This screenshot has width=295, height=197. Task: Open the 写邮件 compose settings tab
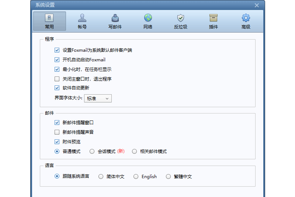click(115, 21)
